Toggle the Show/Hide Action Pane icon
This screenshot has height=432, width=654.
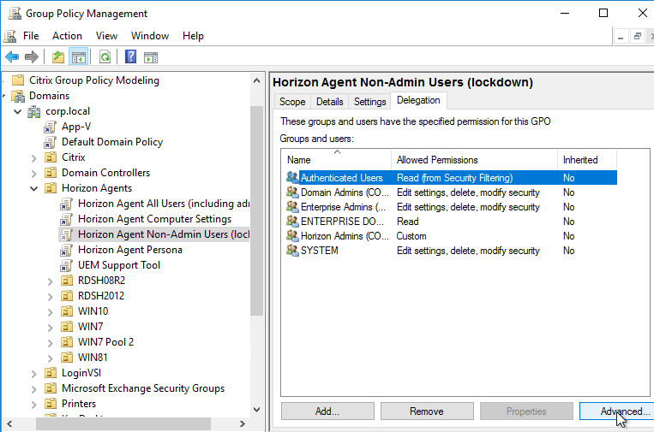coord(151,57)
